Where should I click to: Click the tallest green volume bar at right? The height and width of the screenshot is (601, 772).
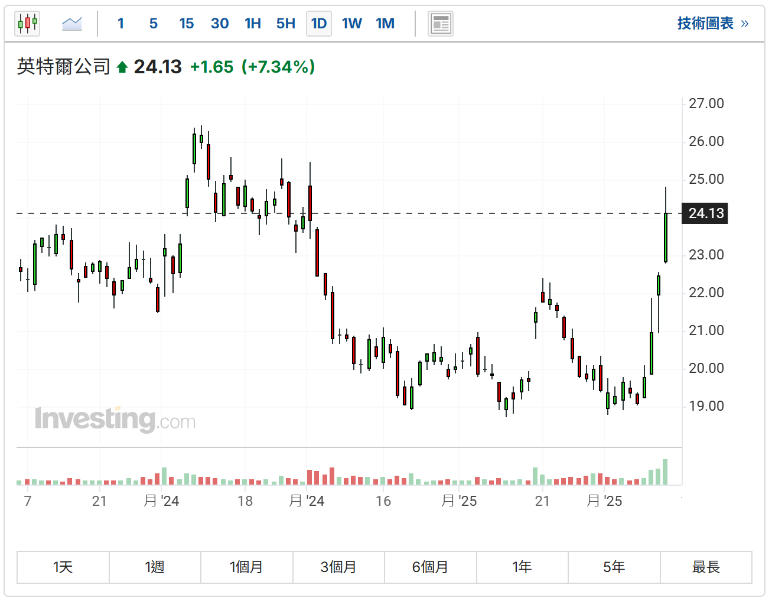click(x=665, y=472)
